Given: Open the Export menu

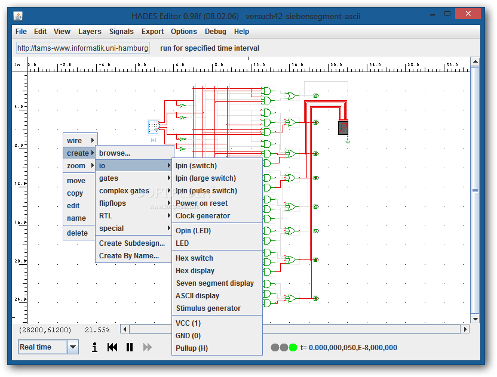Looking at the screenshot, I should [152, 32].
